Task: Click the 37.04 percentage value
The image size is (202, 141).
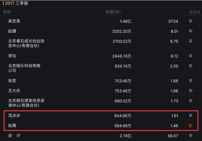Action: (x=174, y=21)
